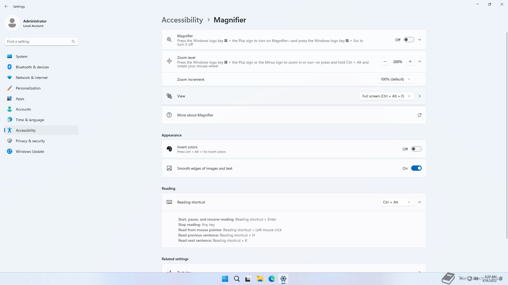Open the View mode dropdown
The width and height of the screenshot is (508, 285).
[x=386, y=96]
